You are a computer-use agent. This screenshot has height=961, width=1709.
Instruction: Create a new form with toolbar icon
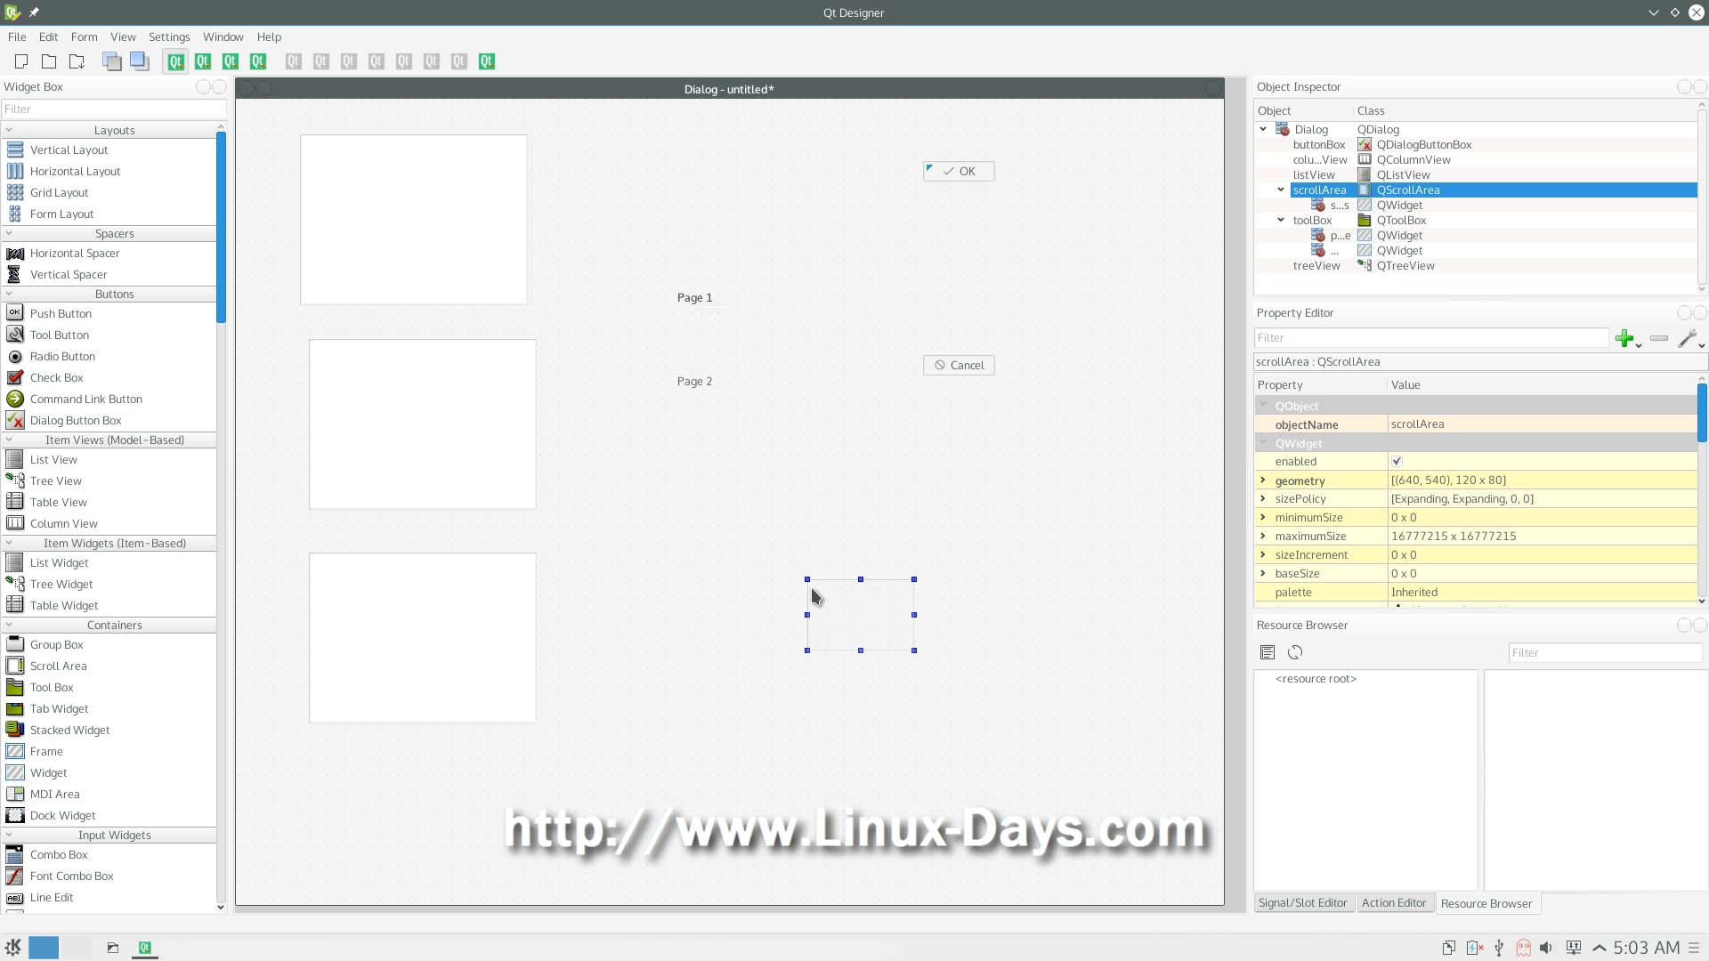[21, 61]
